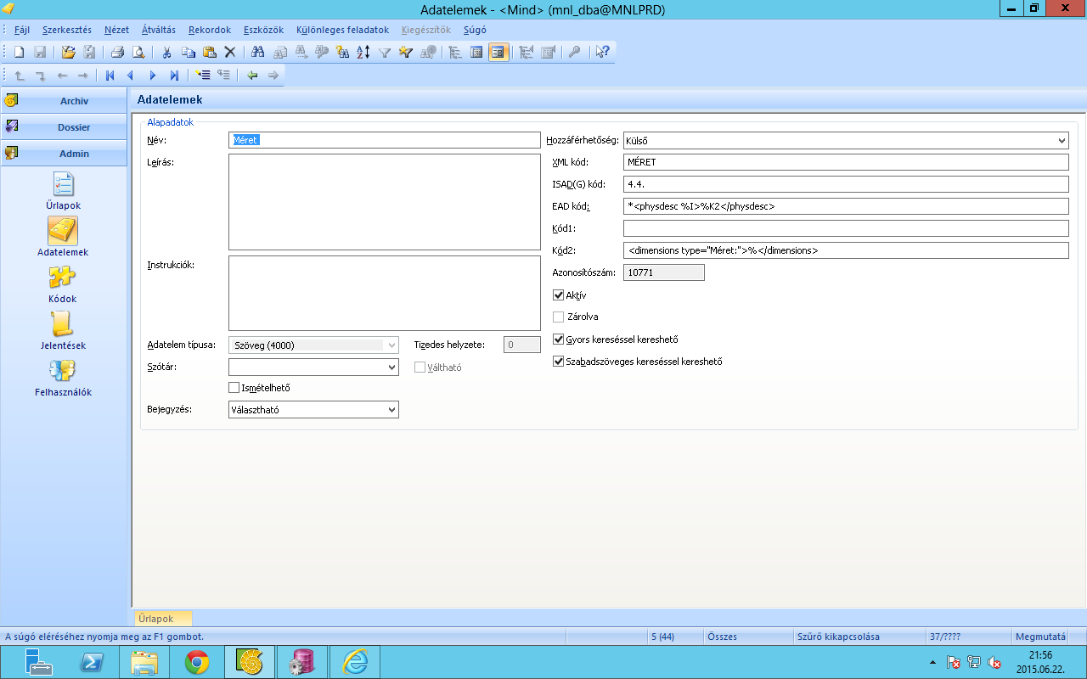Go to the first record
The height and width of the screenshot is (679, 1087).
click(x=110, y=76)
